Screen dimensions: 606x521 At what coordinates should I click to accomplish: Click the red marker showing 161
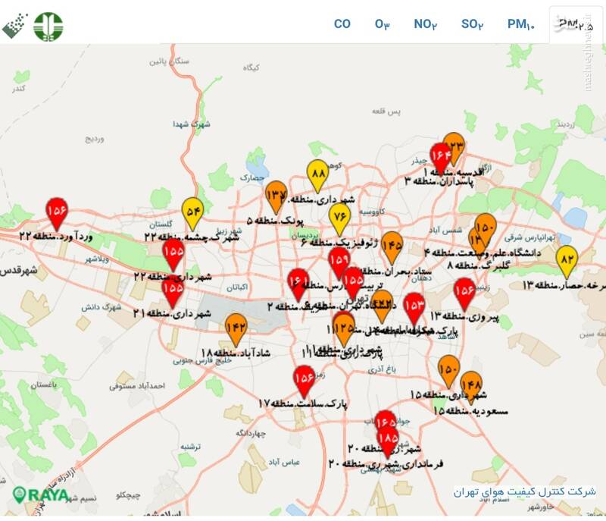(298, 284)
